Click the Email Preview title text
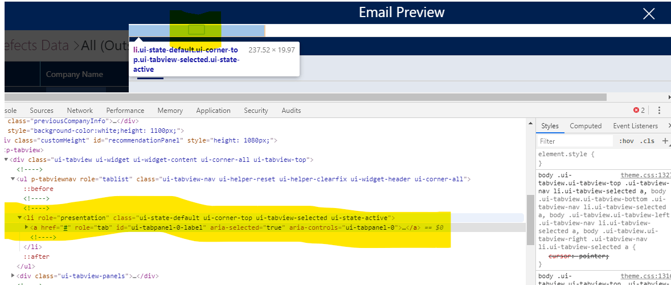 pyautogui.click(x=402, y=12)
